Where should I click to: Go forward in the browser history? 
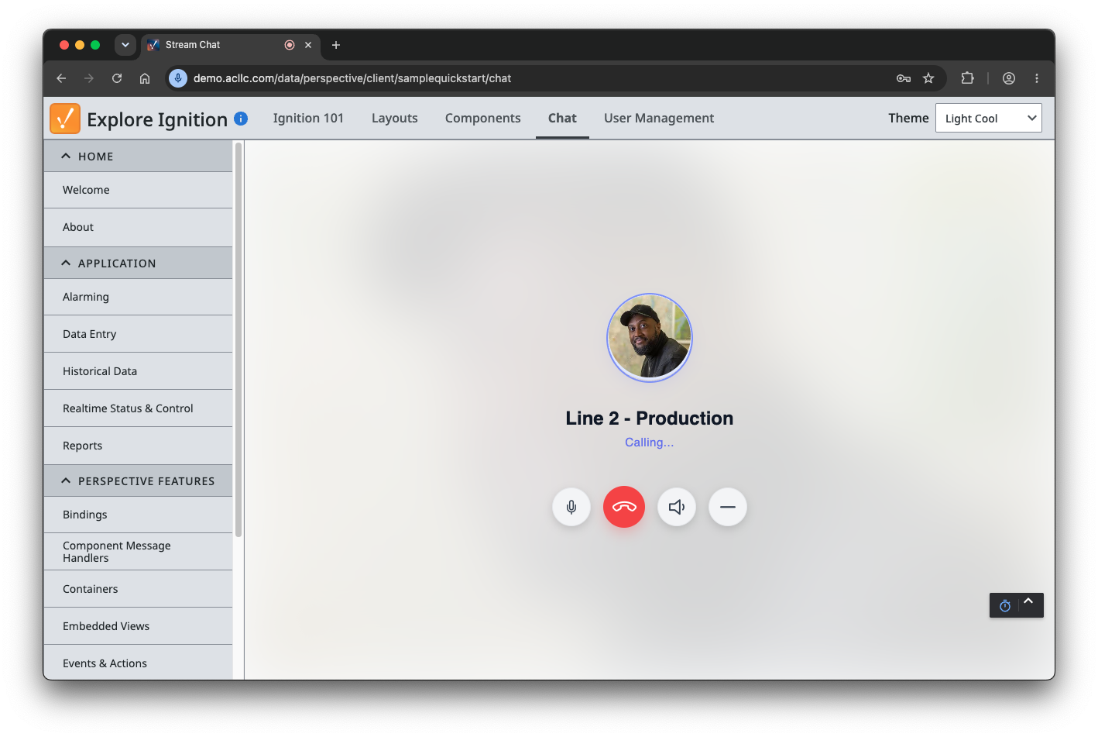pyautogui.click(x=89, y=78)
